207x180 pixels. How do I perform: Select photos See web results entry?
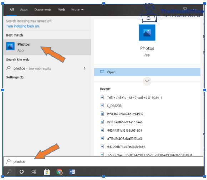click(x=47, y=68)
